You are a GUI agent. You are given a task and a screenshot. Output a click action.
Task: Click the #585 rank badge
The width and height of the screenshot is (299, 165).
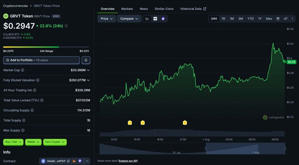click(x=56, y=16)
